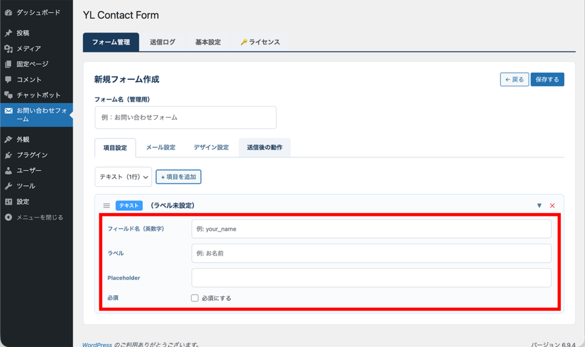Click the WordPress link in footer
585x347 pixels.
coord(97,344)
